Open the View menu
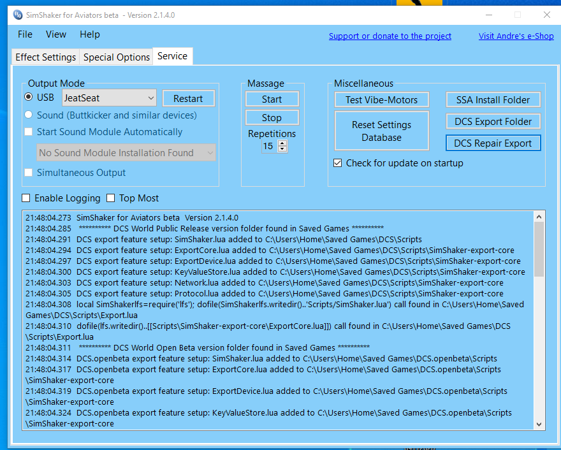The width and height of the screenshot is (561, 450). 56,34
